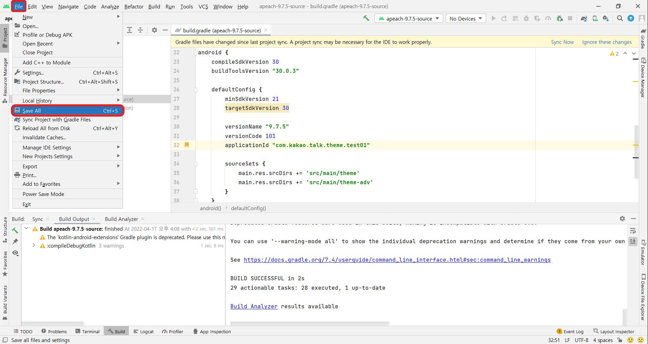The image size is (648, 344).
Task: Open the SDK Manager toolbar icon
Action: [x=606, y=19]
